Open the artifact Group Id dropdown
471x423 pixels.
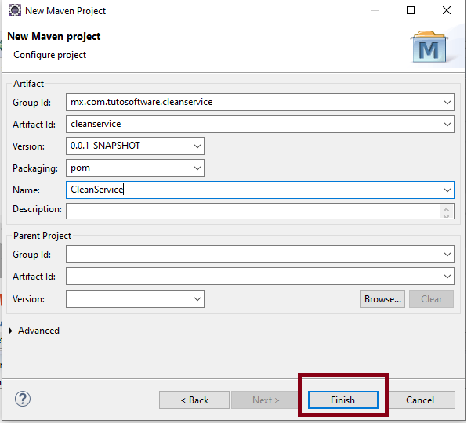coord(447,102)
